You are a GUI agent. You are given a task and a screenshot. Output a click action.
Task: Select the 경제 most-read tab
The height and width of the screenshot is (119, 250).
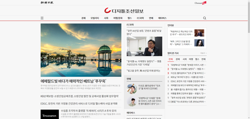tap(177, 59)
